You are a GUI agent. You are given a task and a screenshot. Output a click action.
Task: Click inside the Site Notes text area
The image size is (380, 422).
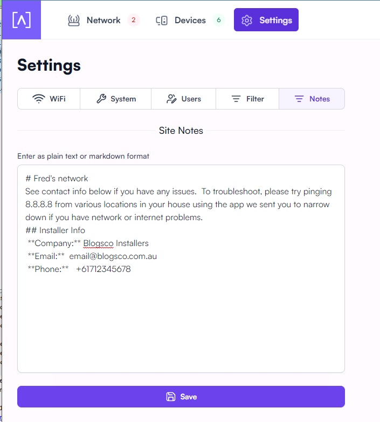point(181,269)
